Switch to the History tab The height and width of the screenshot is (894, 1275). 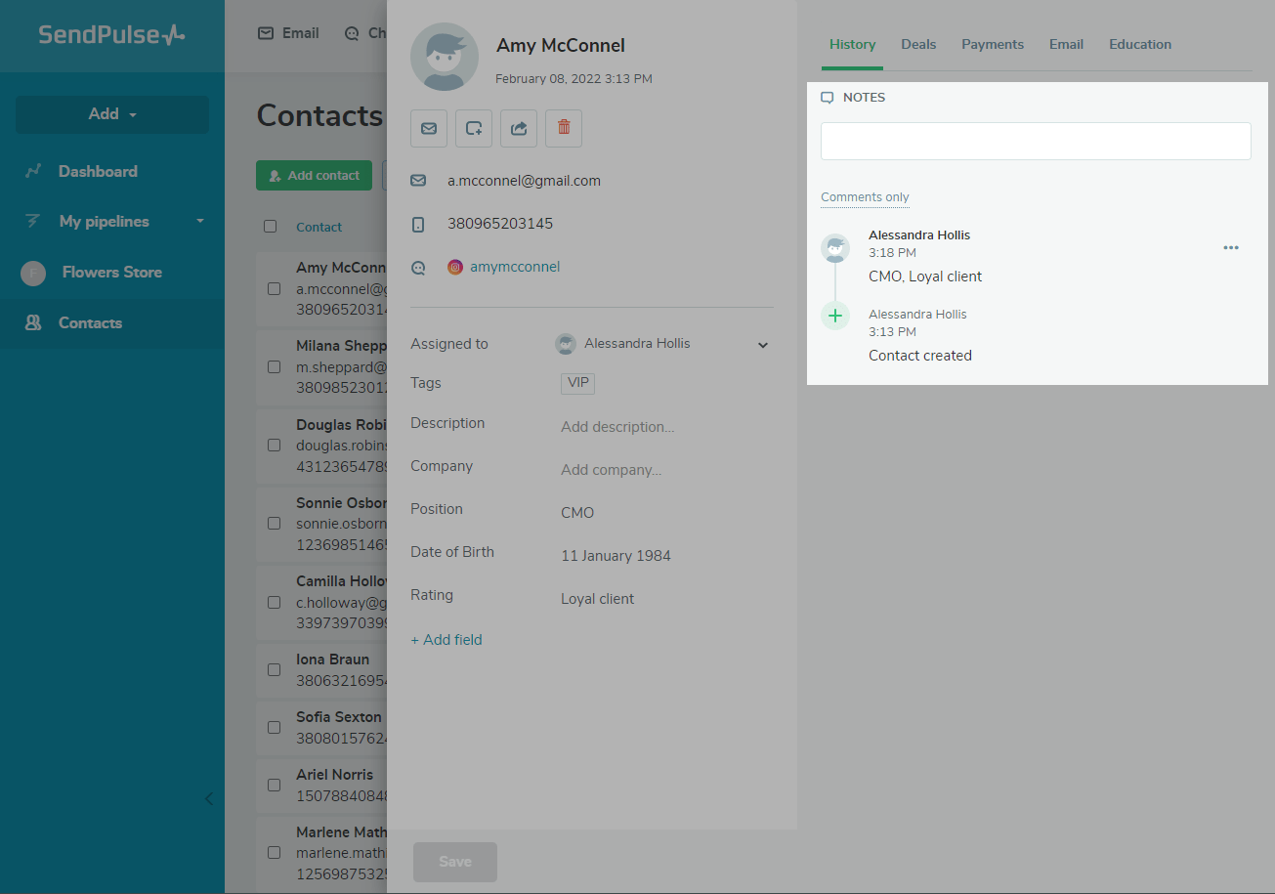[x=852, y=45]
